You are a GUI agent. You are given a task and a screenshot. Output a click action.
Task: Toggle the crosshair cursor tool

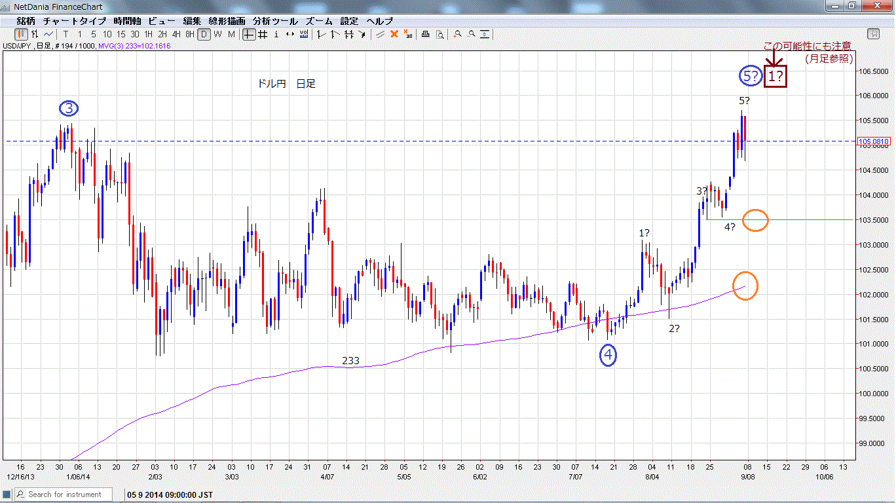(249, 34)
